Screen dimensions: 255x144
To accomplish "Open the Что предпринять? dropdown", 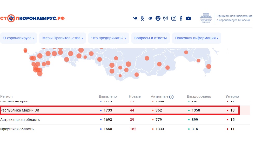I will click(x=109, y=38).
